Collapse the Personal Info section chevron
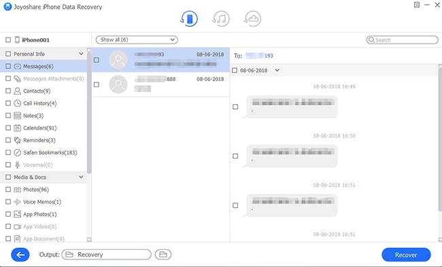The height and width of the screenshot is (267, 442). coord(81,54)
